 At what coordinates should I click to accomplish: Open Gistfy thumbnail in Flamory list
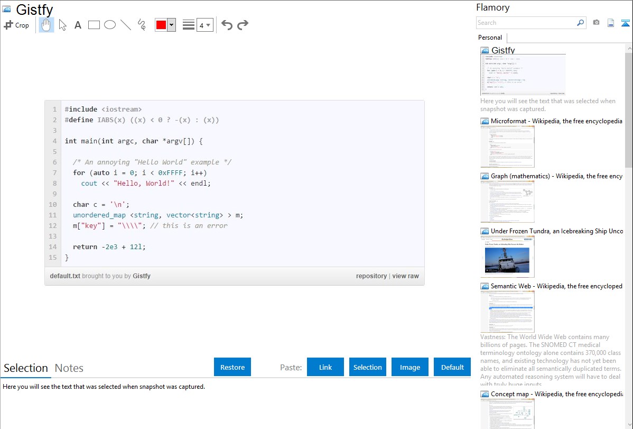pos(523,75)
